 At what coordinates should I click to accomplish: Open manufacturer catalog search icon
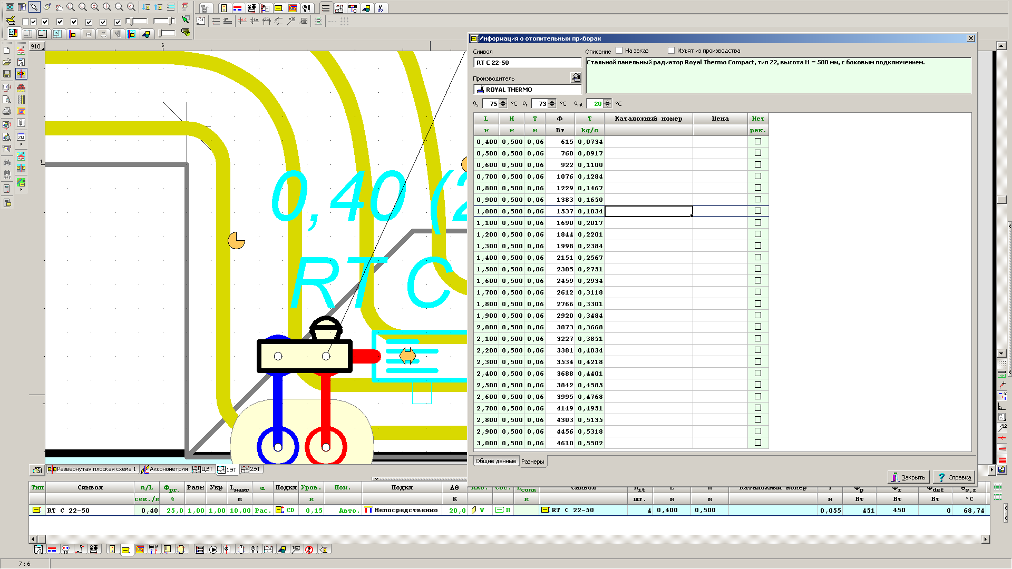pos(576,78)
